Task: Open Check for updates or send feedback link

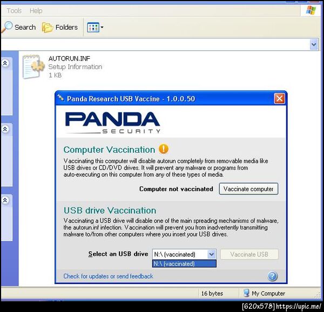Action: coord(109,276)
